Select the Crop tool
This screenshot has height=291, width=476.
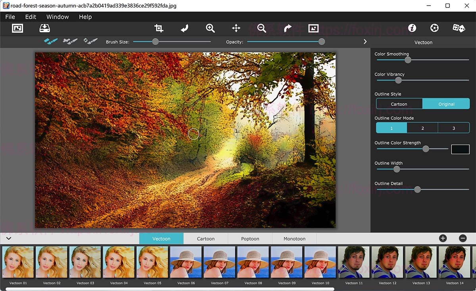(158, 28)
